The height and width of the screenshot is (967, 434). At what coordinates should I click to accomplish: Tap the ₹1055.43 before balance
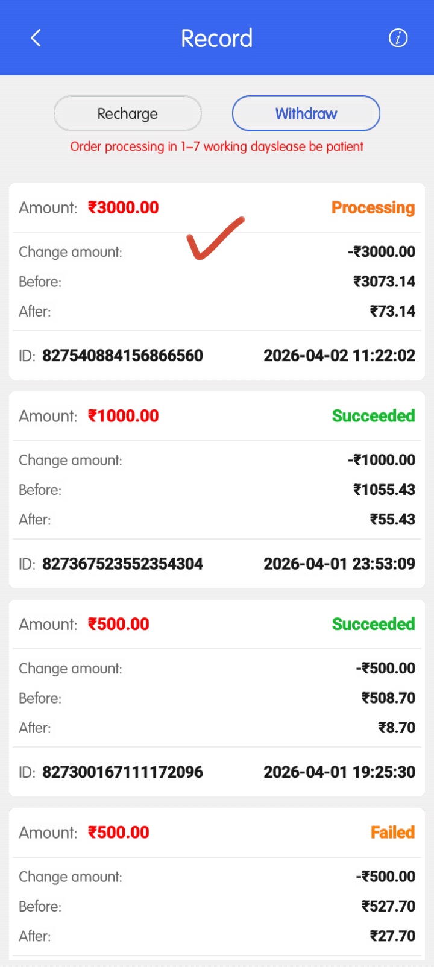click(x=384, y=490)
